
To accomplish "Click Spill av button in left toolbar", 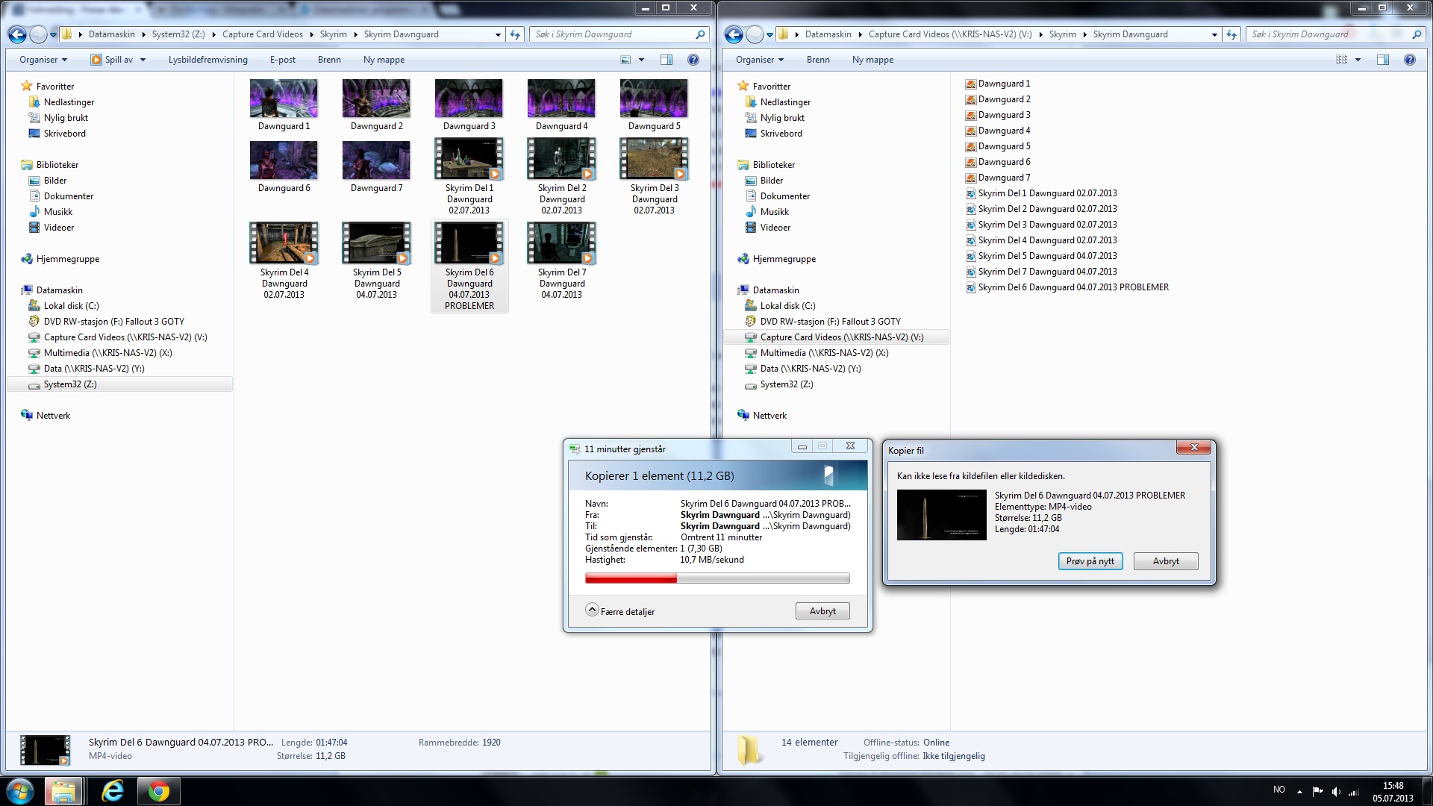I will [x=112, y=60].
